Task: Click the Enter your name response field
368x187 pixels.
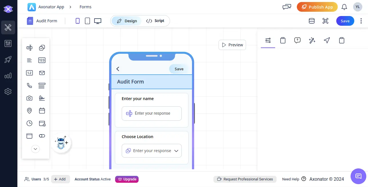Action: [152, 114]
